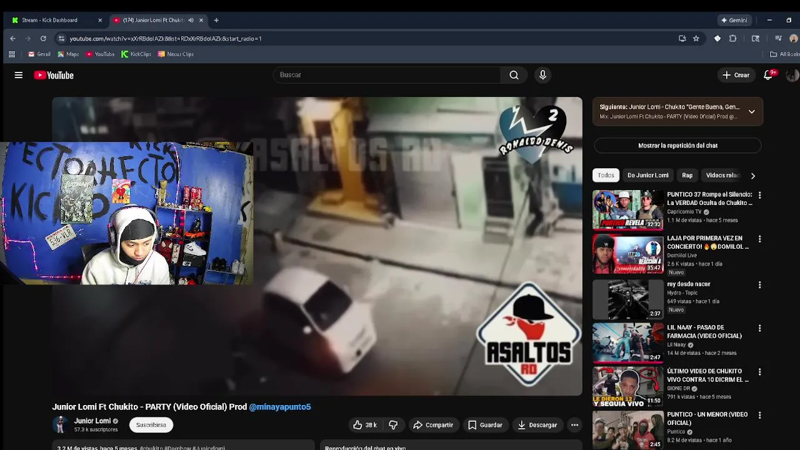
Task: Open the Gemini button in title bar
Action: (x=734, y=20)
